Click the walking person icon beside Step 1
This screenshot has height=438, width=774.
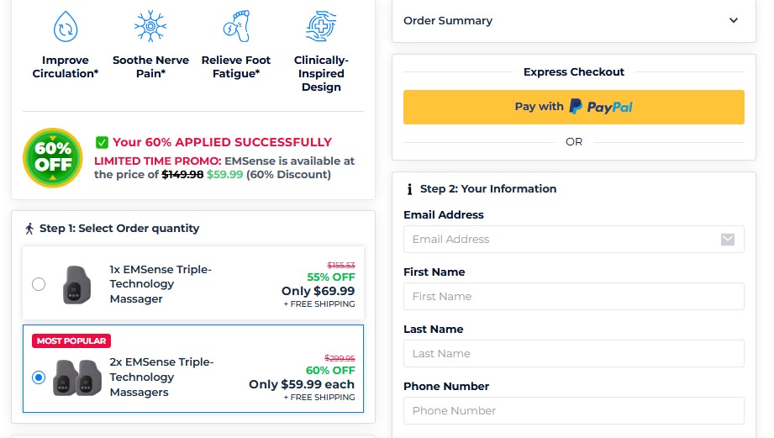[29, 229]
